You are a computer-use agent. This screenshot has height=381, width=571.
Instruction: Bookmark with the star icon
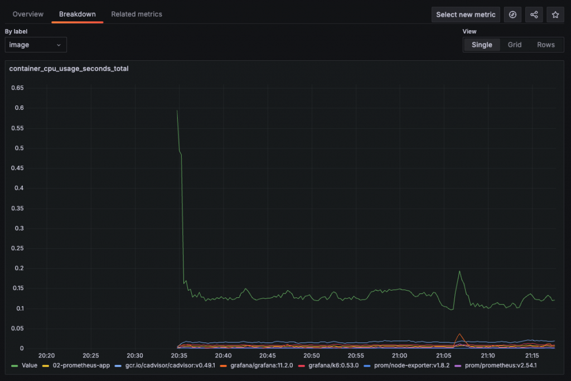click(x=555, y=15)
